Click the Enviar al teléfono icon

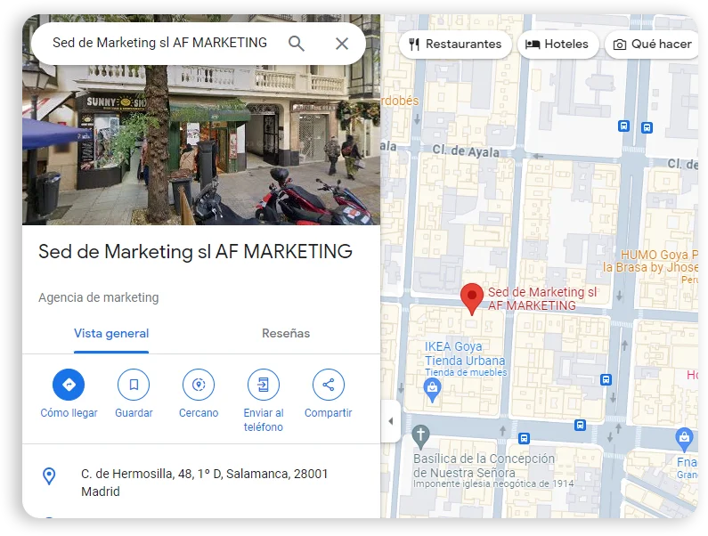point(264,385)
